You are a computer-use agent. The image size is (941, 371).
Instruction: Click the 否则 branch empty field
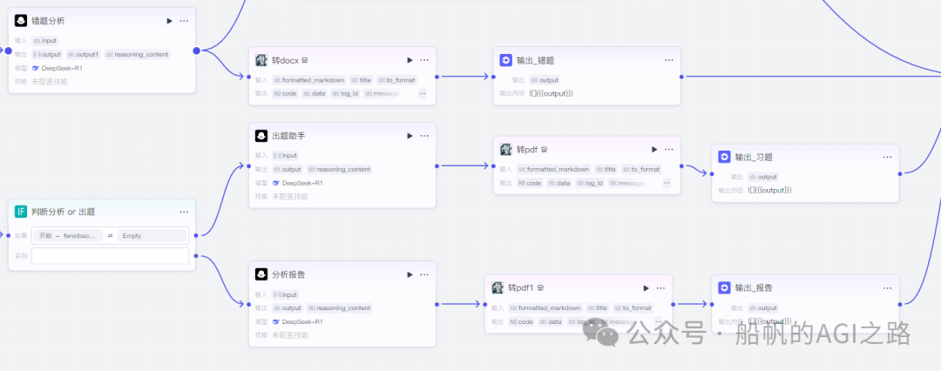[x=111, y=256]
